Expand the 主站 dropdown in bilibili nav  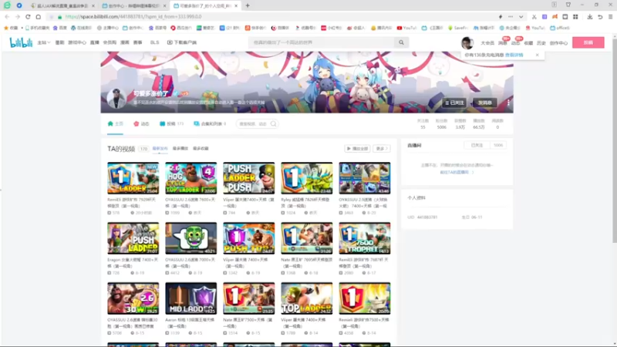[x=44, y=42]
